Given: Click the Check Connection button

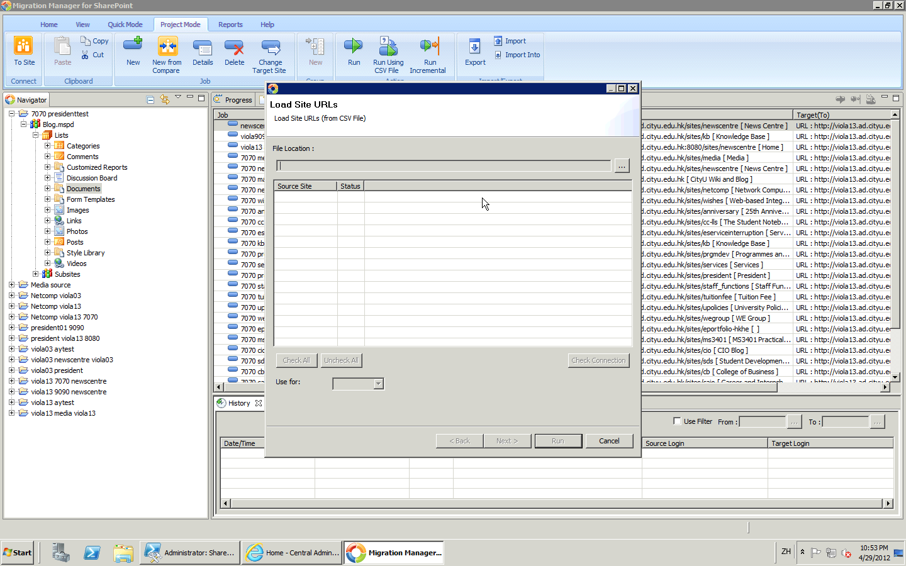Looking at the screenshot, I should (598, 360).
